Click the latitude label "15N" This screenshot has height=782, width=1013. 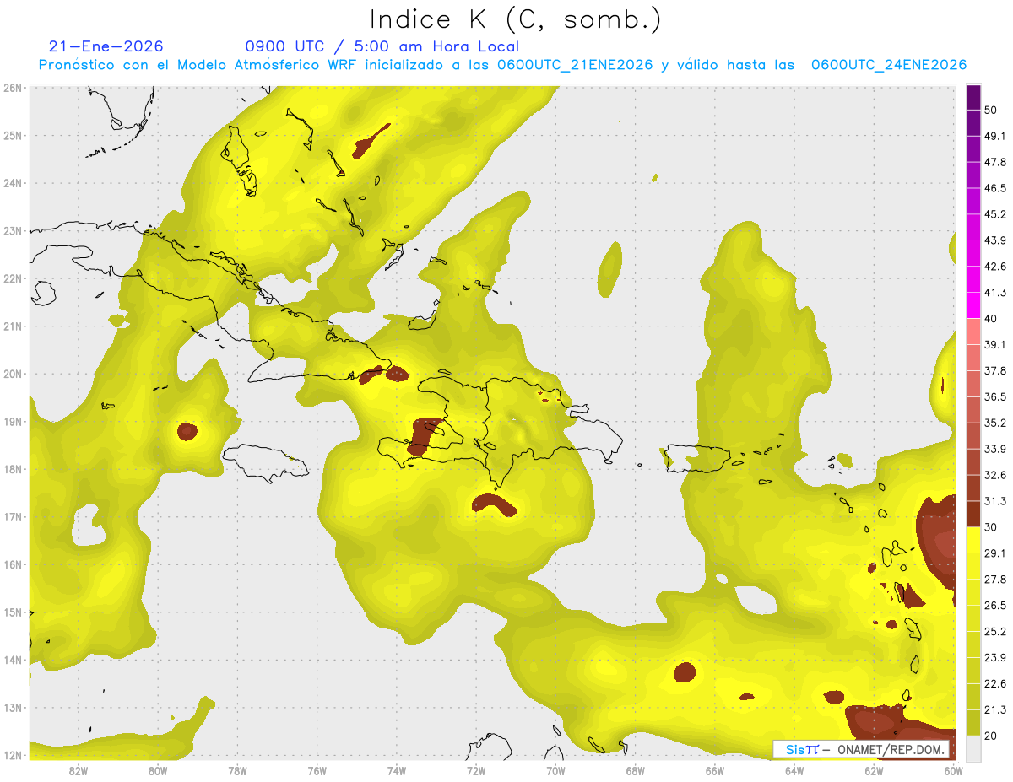(x=13, y=612)
